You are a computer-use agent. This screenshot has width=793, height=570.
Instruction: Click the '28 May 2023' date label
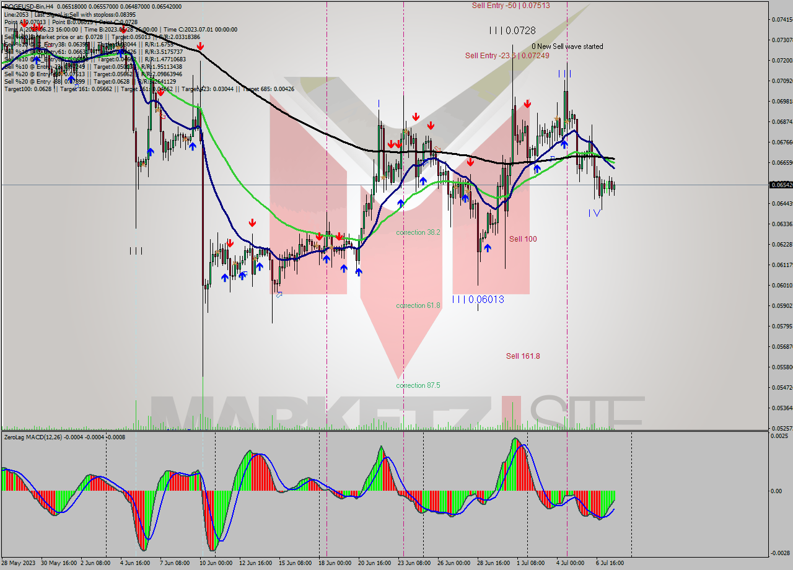click(19, 563)
